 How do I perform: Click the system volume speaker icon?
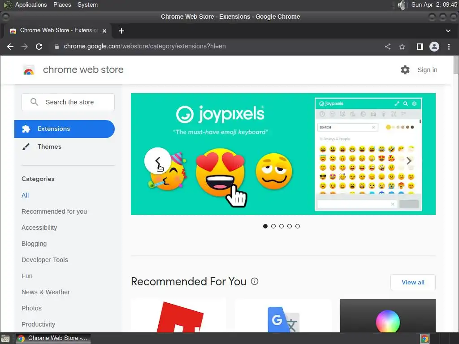coord(403,5)
